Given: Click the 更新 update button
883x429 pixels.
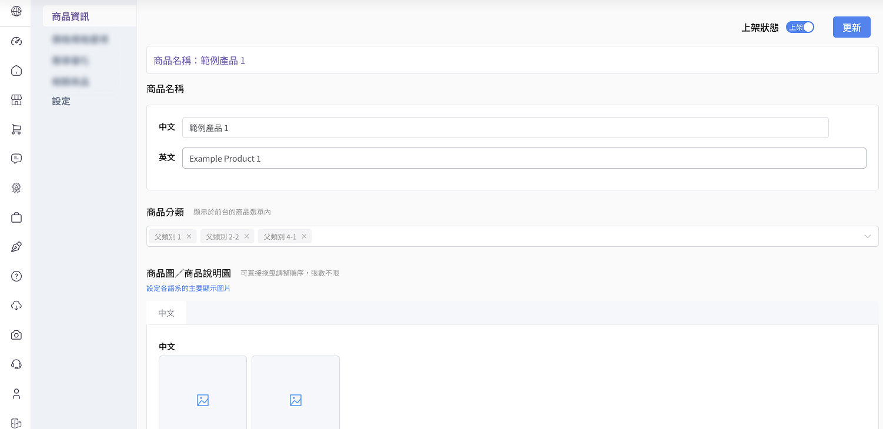Looking at the screenshot, I should point(851,27).
